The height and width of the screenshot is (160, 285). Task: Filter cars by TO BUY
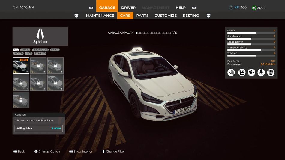[55, 49]
